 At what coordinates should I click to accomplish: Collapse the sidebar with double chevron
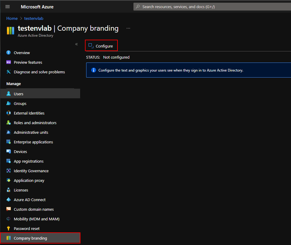coord(77,44)
